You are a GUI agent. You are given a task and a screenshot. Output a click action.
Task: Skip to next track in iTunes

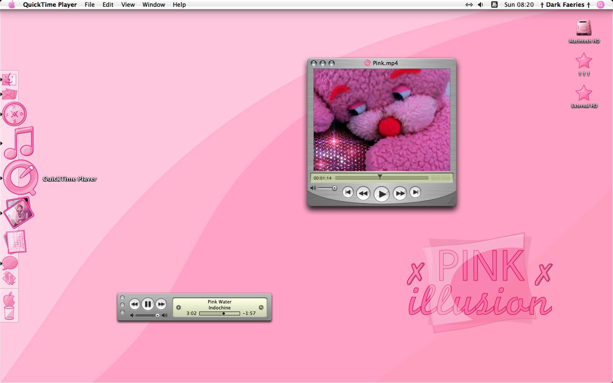click(161, 304)
